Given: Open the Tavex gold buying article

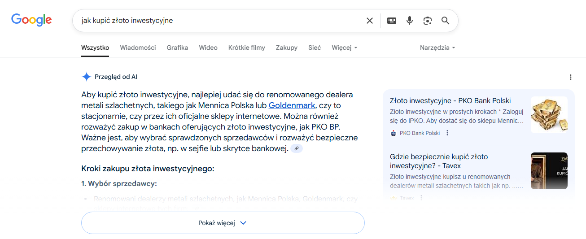Looking at the screenshot, I should [x=439, y=161].
